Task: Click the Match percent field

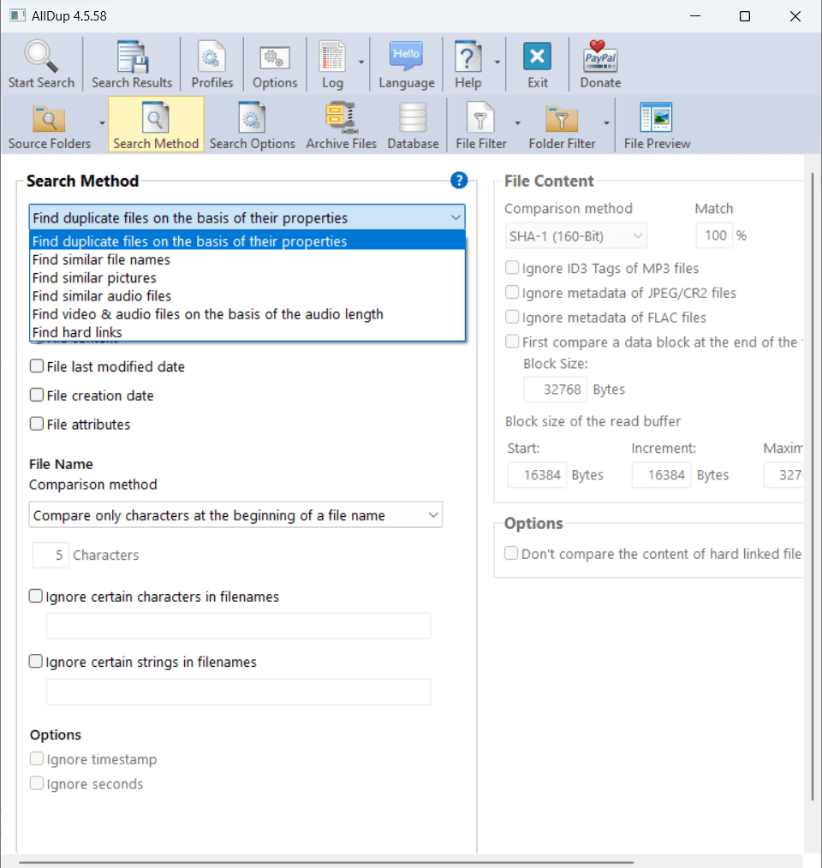Action: click(714, 235)
